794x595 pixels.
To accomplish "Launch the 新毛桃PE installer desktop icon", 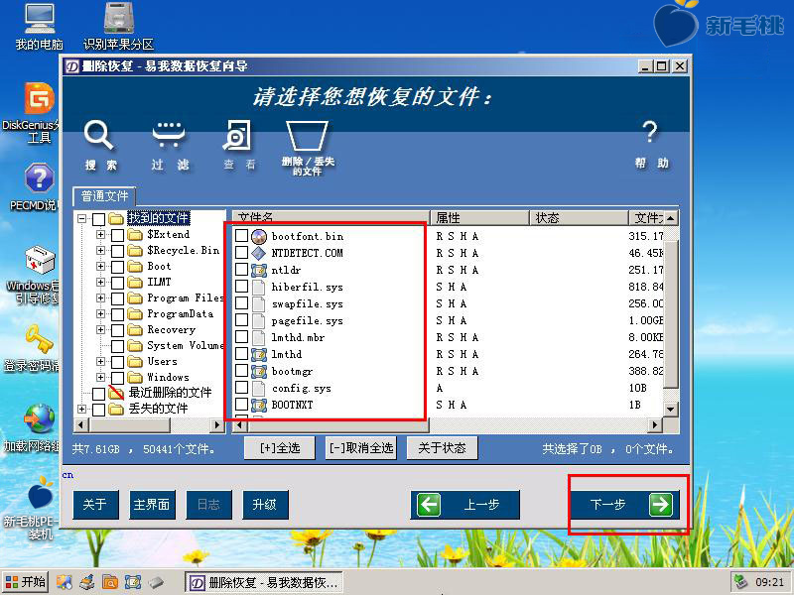I will (40, 492).
